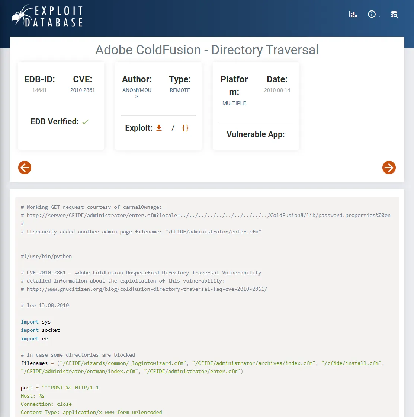Click the 'filenames = (' code line
The image size is (414, 417).
[202, 367]
